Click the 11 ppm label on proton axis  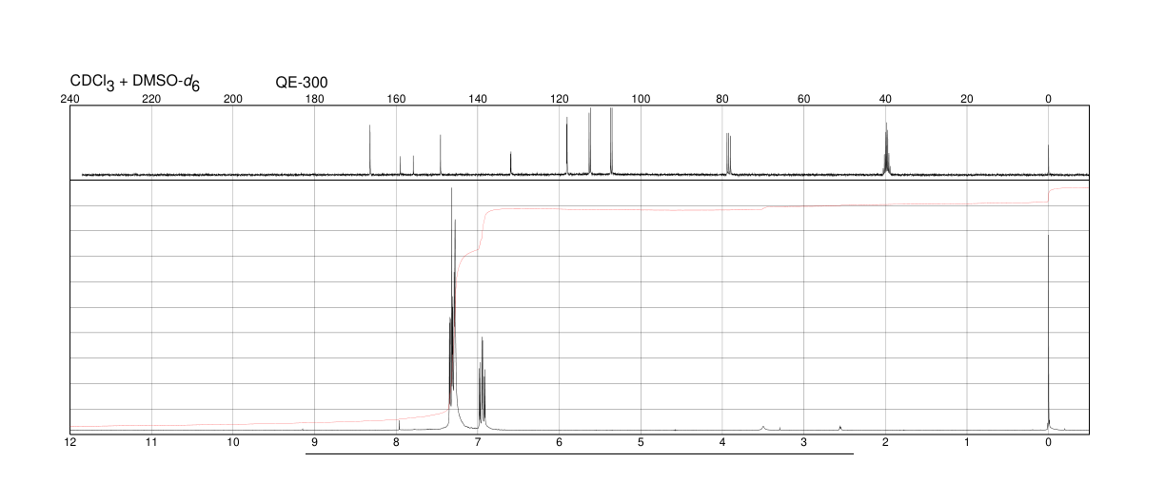point(151,443)
